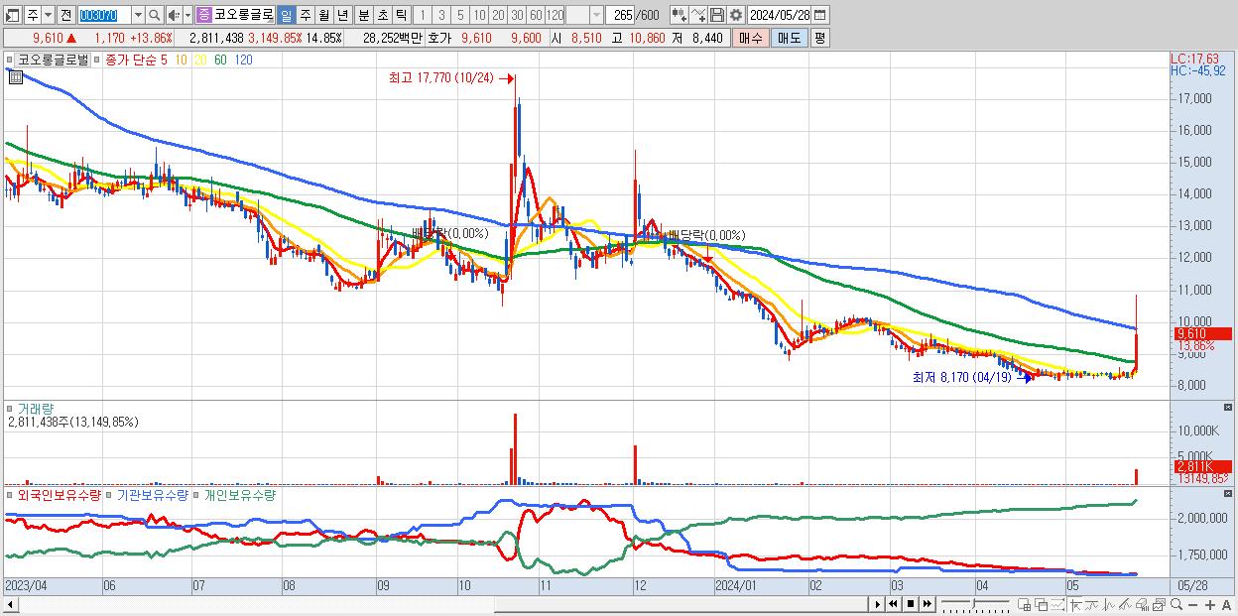The height and width of the screenshot is (616, 1238).
Task: Click the candle-compare chart icon
Action: point(680,15)
